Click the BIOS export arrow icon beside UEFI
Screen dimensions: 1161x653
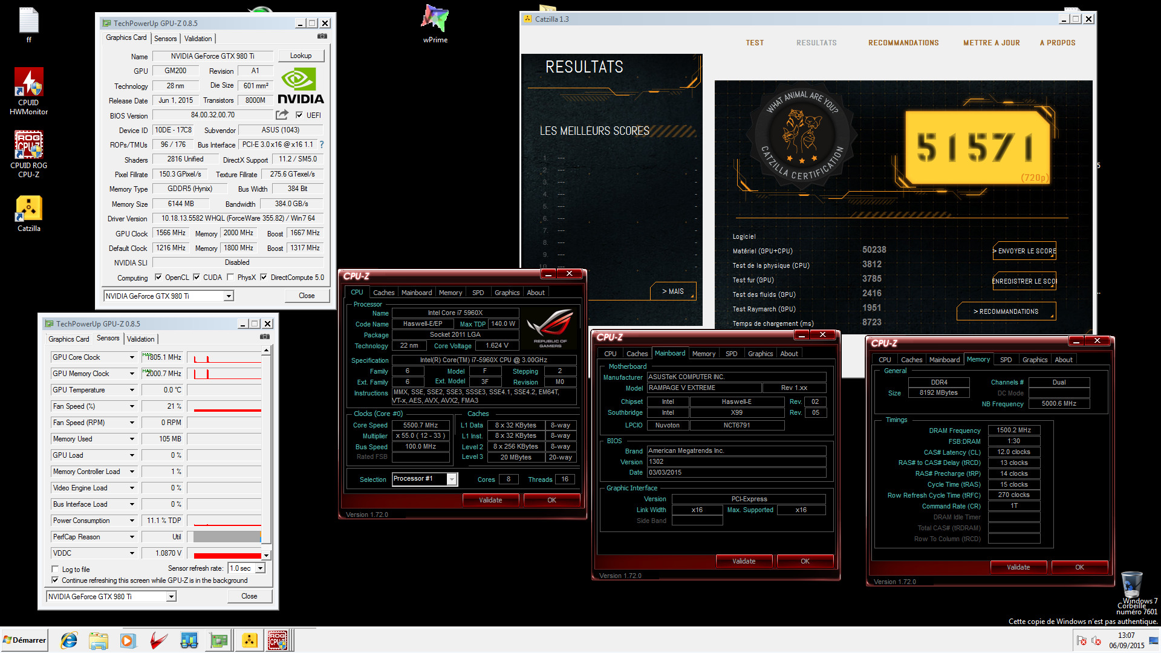tap(282, 115)
